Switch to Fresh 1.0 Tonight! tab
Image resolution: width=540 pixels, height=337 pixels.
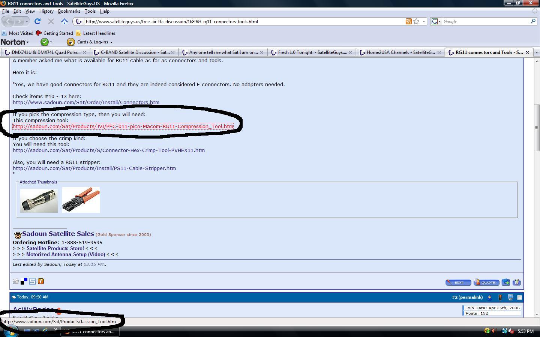coord(311,52)
